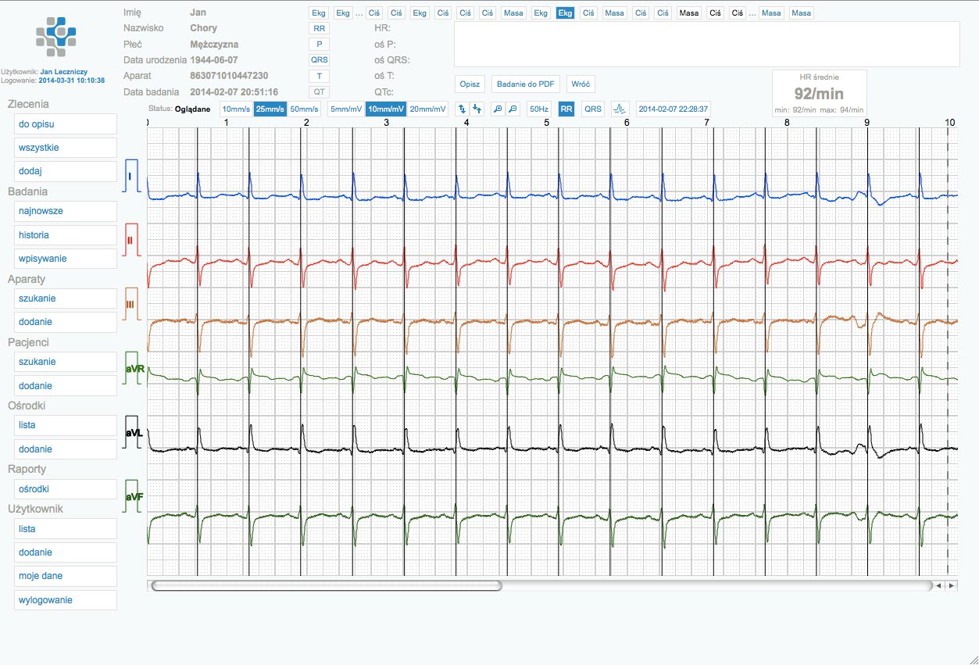Image resolution: width=979 pixels, height=665 pixels.
Task: Open Użytkownik dodanie
Action: coord(66,552)
